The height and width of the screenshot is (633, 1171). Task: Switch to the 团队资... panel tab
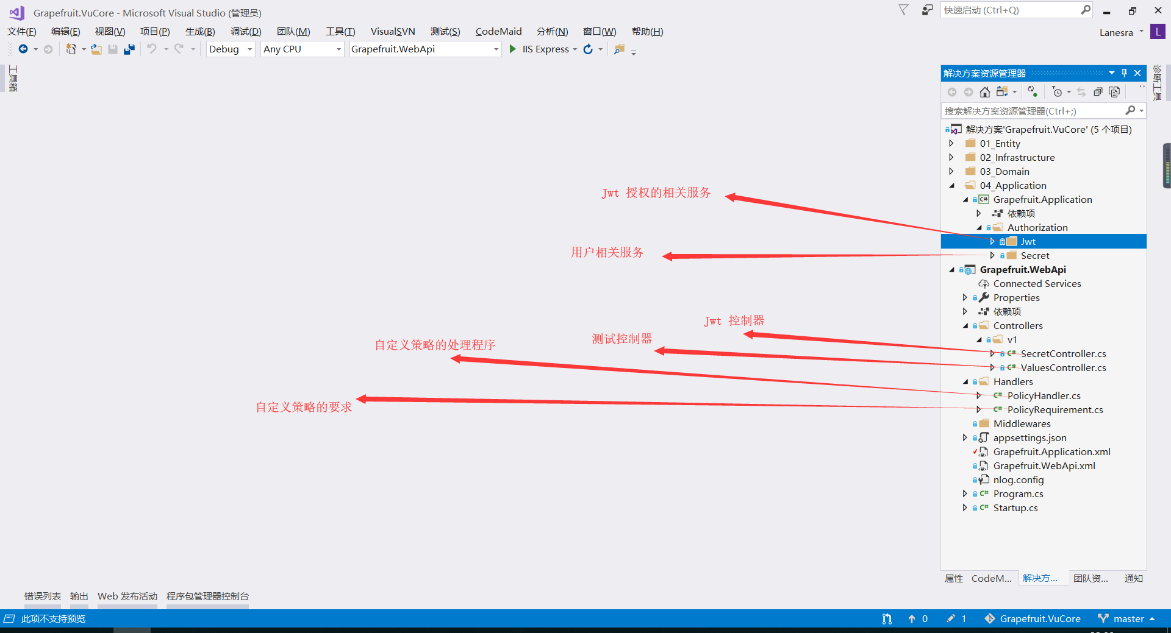[x=1090, y=578]
